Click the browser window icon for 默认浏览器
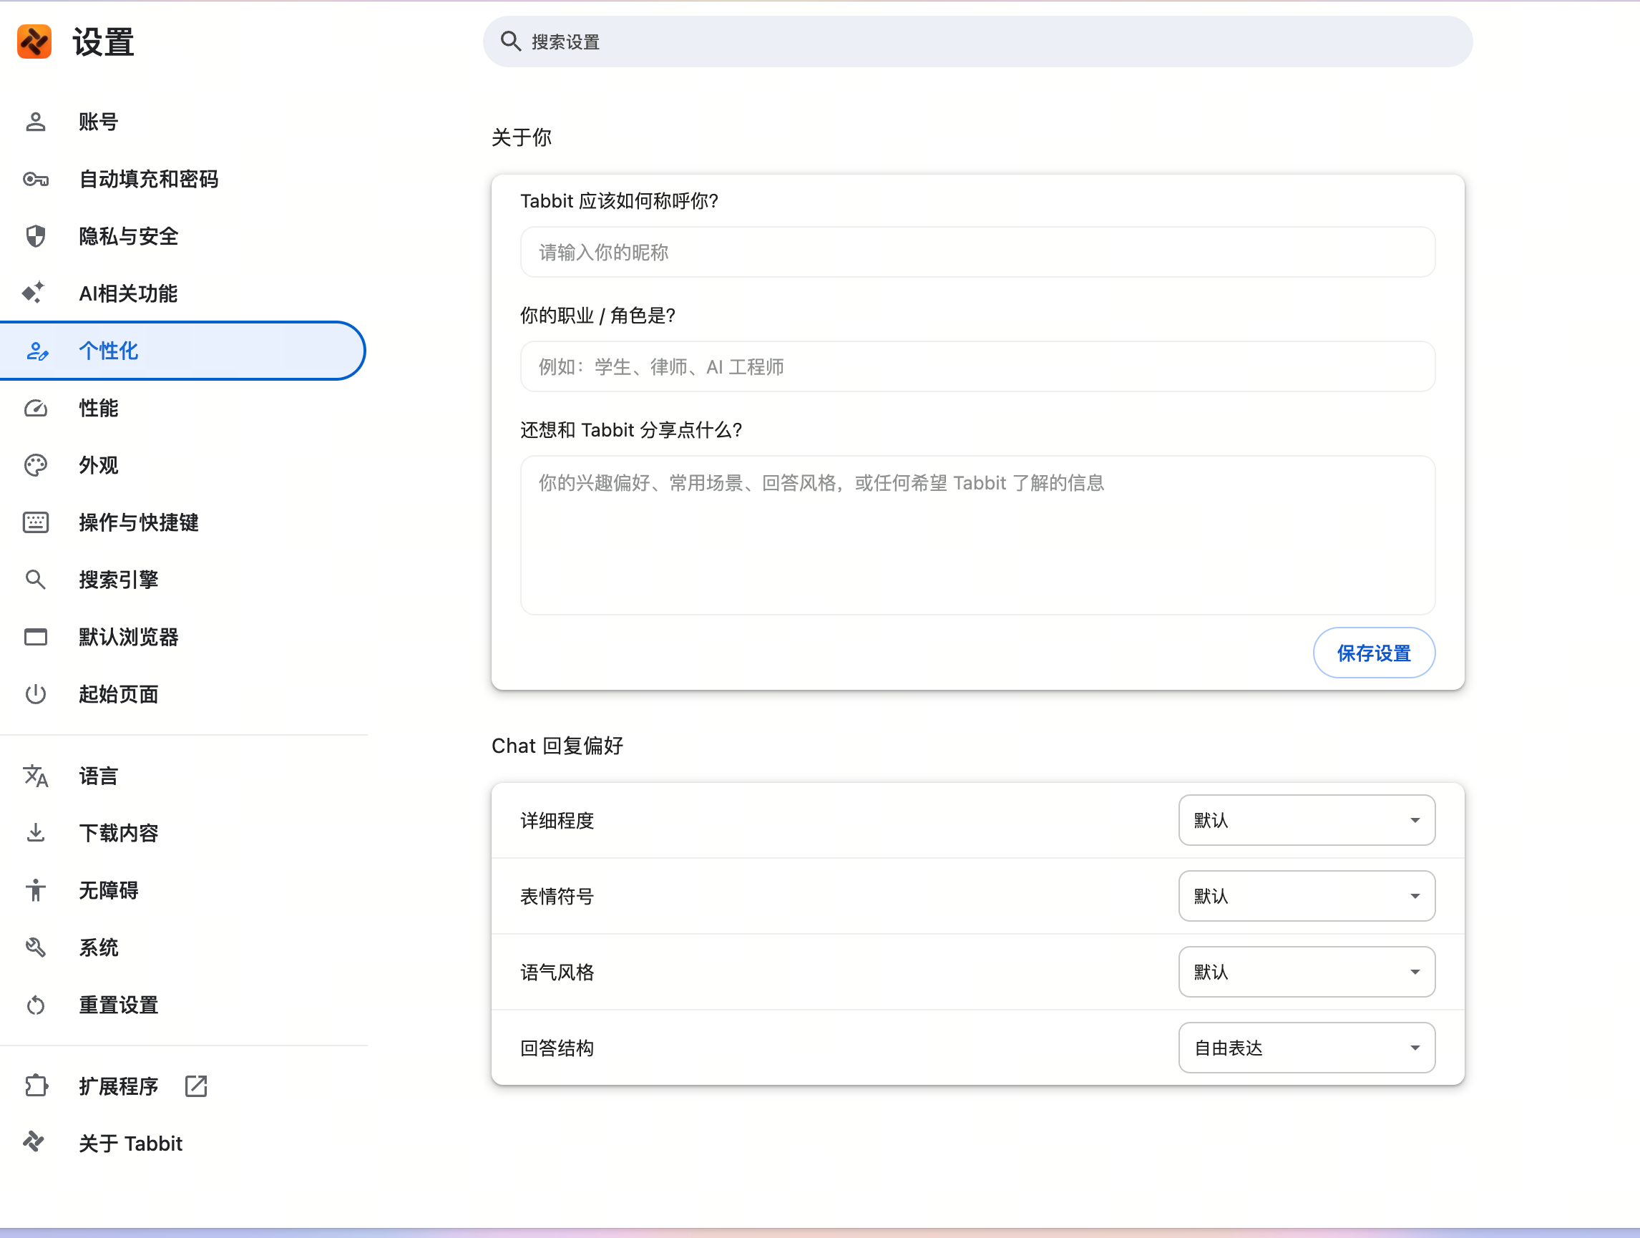This screenshot has width=1640, height=1238. tap(36, 637)
